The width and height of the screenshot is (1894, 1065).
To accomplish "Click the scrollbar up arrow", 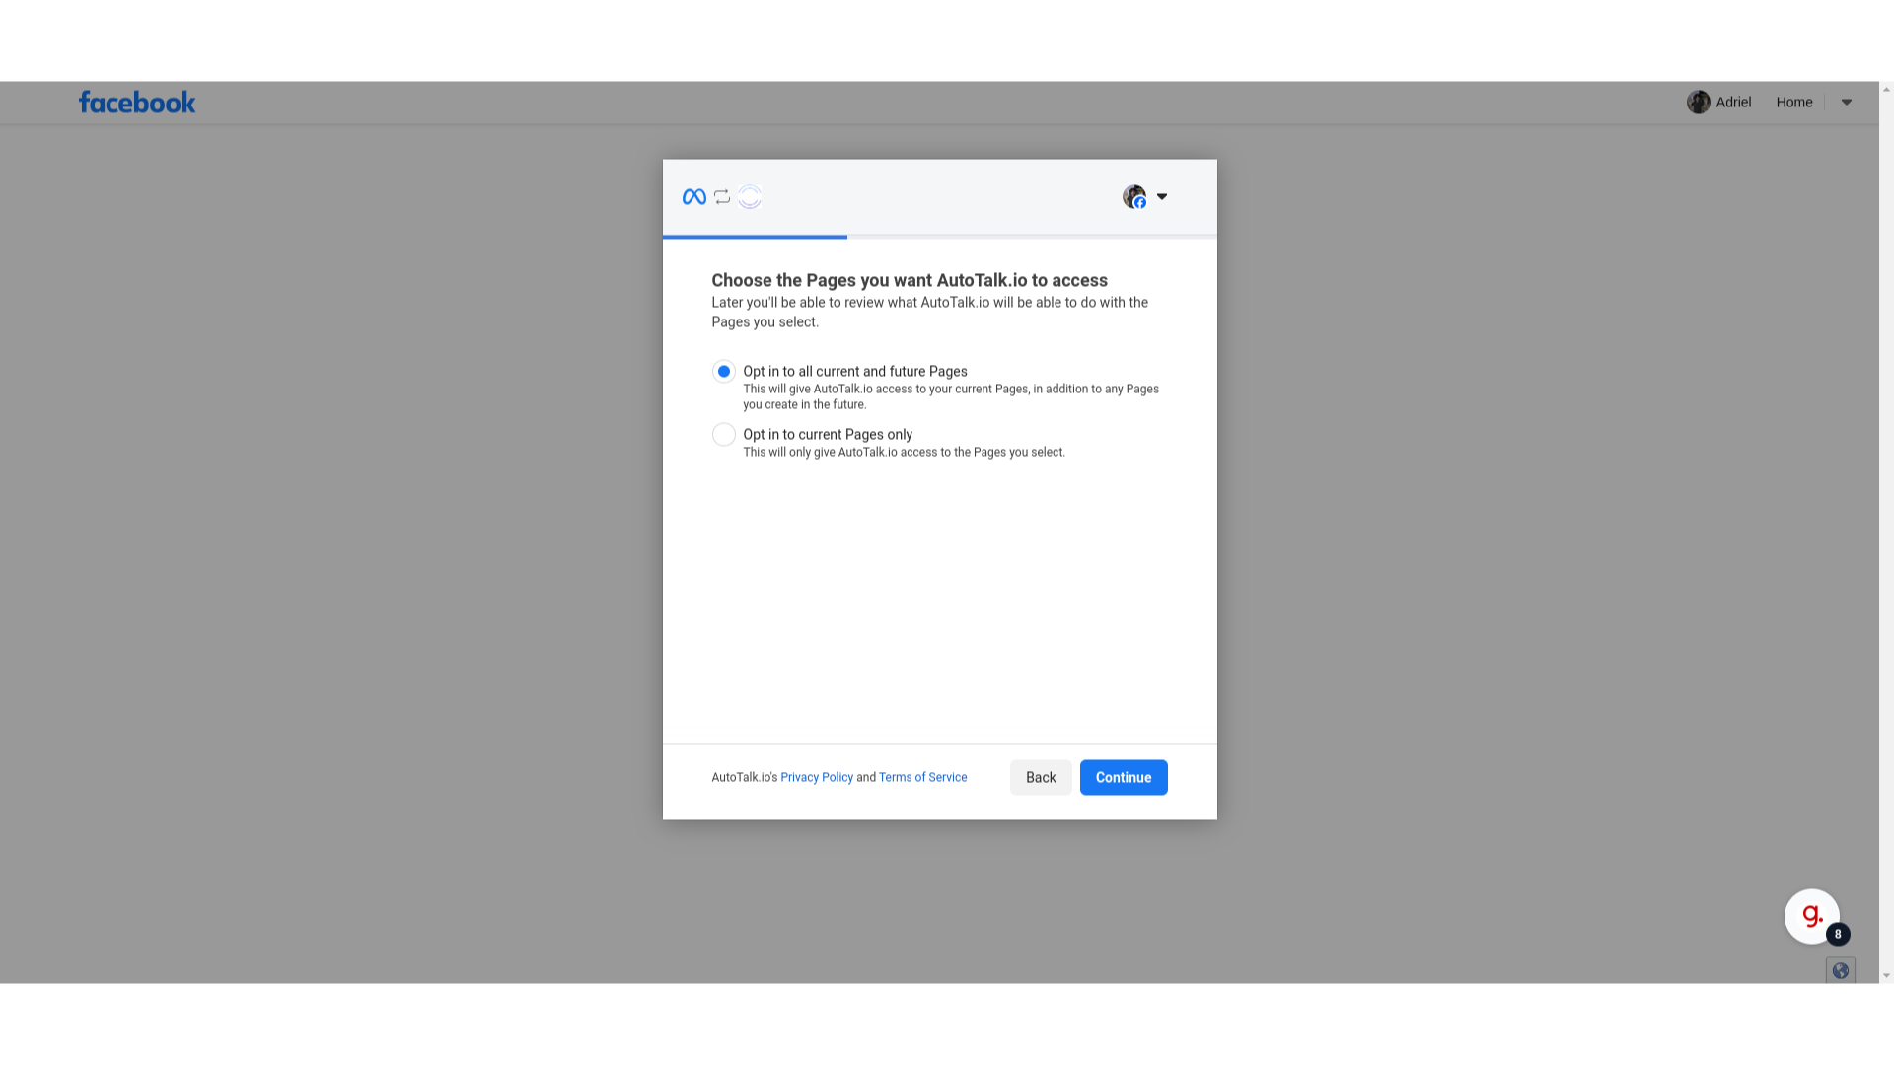I will tap(1886, 90).
